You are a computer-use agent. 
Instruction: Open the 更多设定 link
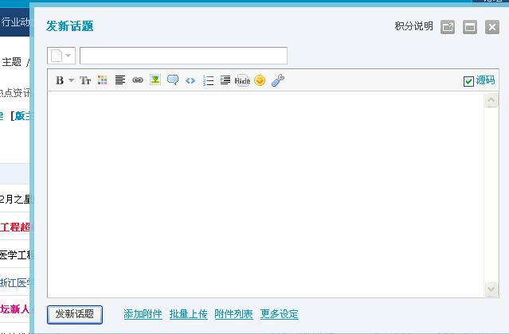(279, 314)
